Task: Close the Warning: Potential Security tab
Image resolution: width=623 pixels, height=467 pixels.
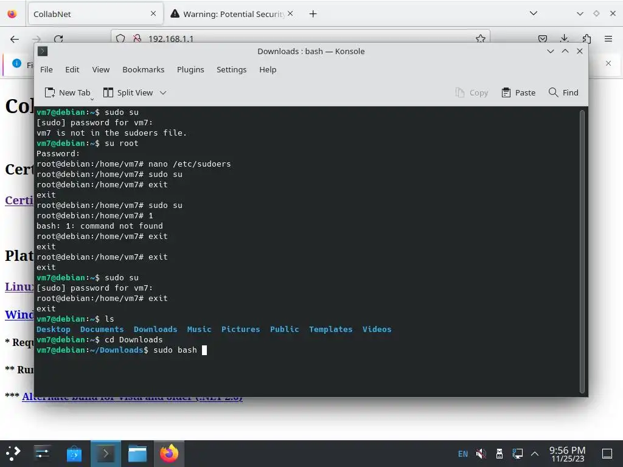Action: pyautogui.click(x=290, y=13)
